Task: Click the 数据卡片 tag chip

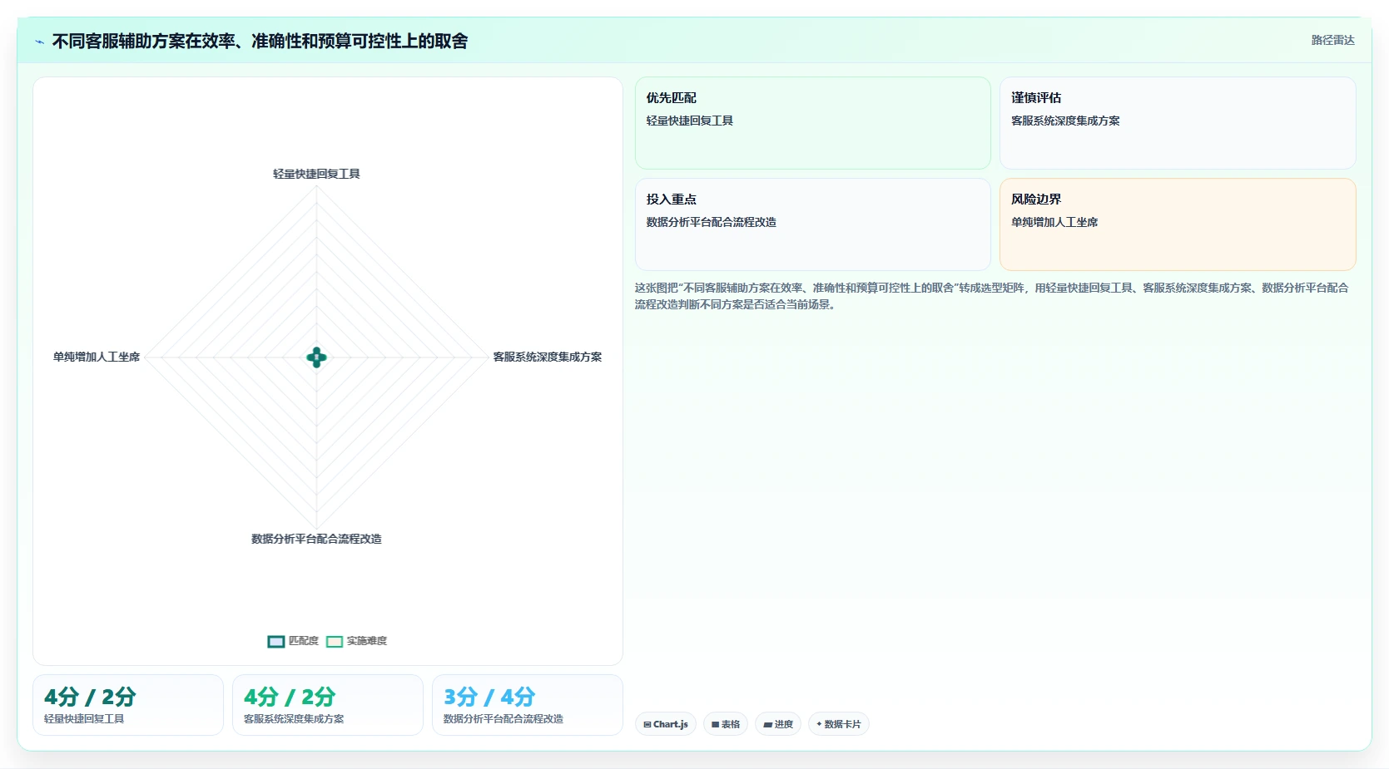Action: [x=839, y=724]
